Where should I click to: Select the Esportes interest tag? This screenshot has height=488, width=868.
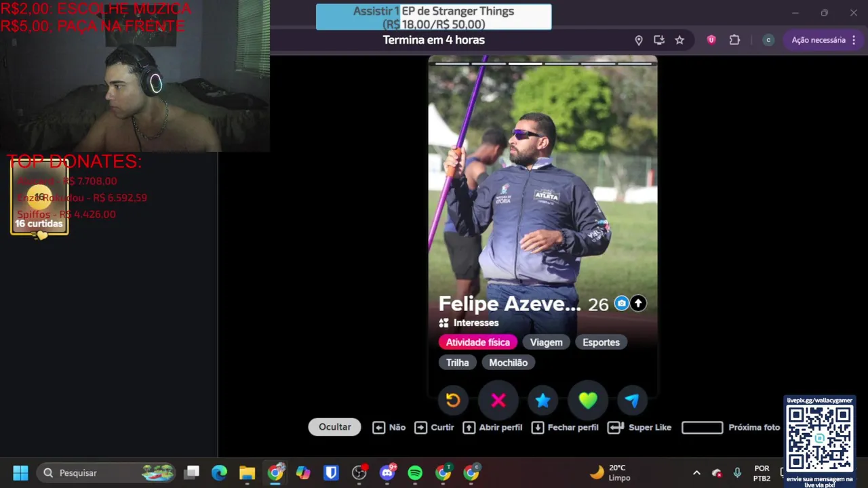(x=601, y=342)
